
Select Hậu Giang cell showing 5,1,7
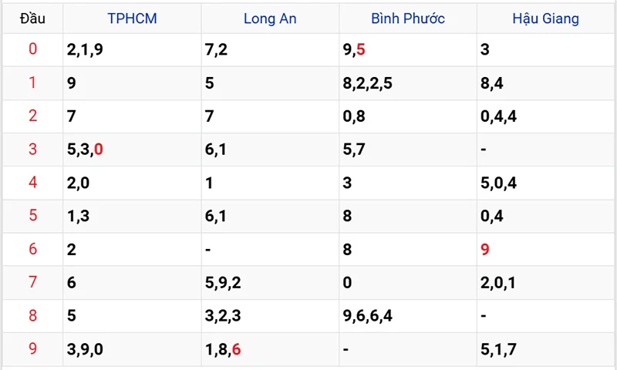tap(498, 349)
